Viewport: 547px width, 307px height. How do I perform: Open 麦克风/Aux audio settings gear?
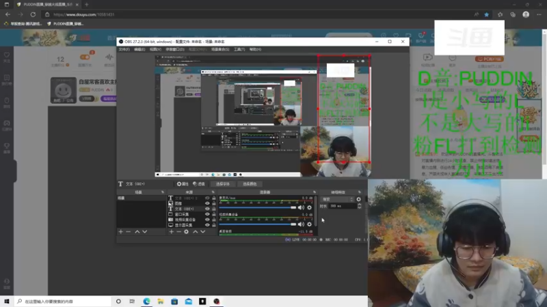pyautogui.click(x=310, y=207)
